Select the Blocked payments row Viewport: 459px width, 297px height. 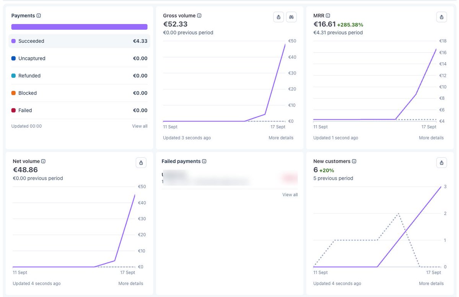coord(80,93)
